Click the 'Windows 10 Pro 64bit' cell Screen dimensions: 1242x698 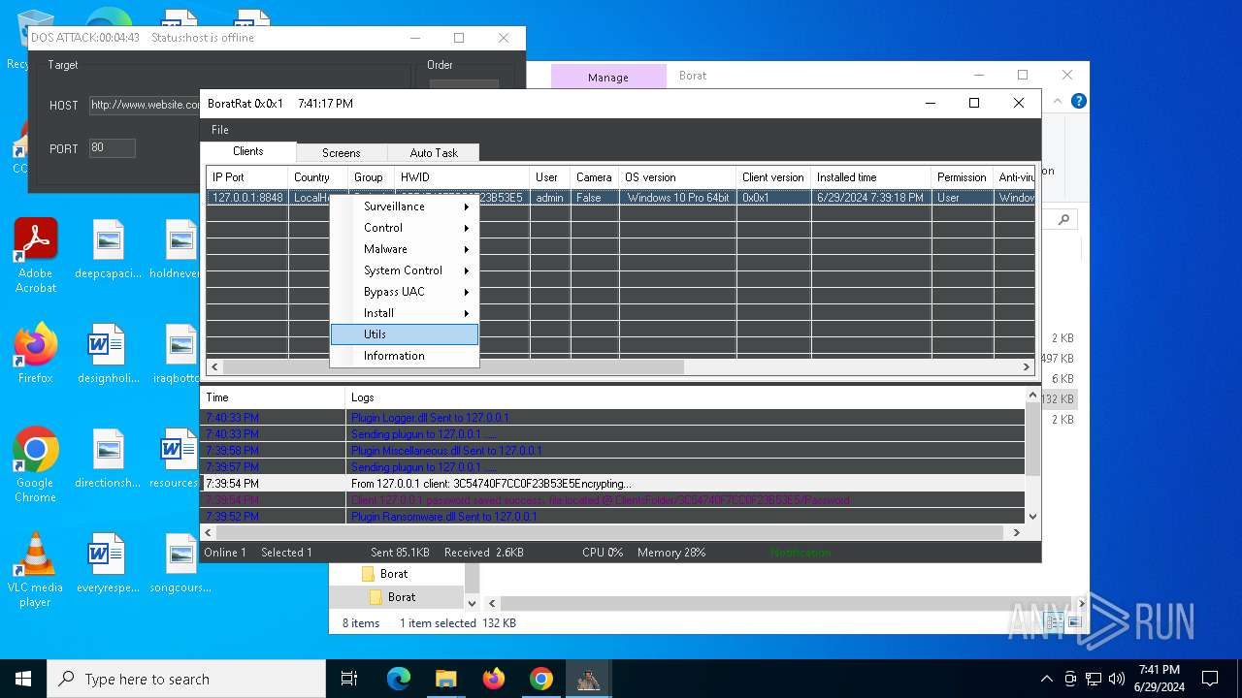tap(677, 198)
